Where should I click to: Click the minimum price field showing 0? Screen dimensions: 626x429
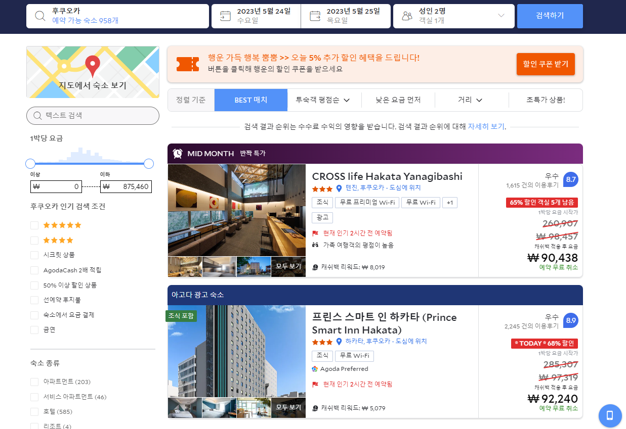coord(56,186)
